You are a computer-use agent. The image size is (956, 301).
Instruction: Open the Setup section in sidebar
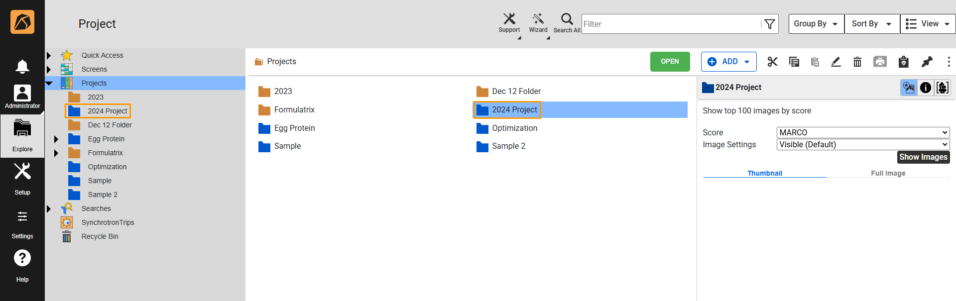[x=22, y=179]
